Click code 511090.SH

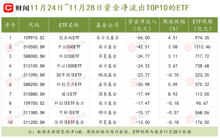click(x=34, y=75)
